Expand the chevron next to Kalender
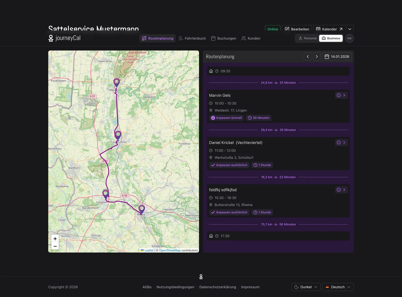 350,29
